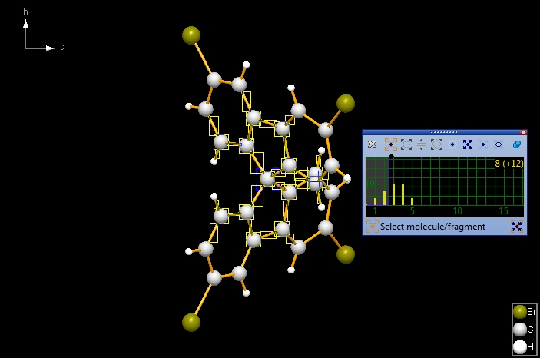The width and height of the screenshot is (540, 358).
Task: Click the black slider marker above histogram
Action: click(x=390, y=154)
